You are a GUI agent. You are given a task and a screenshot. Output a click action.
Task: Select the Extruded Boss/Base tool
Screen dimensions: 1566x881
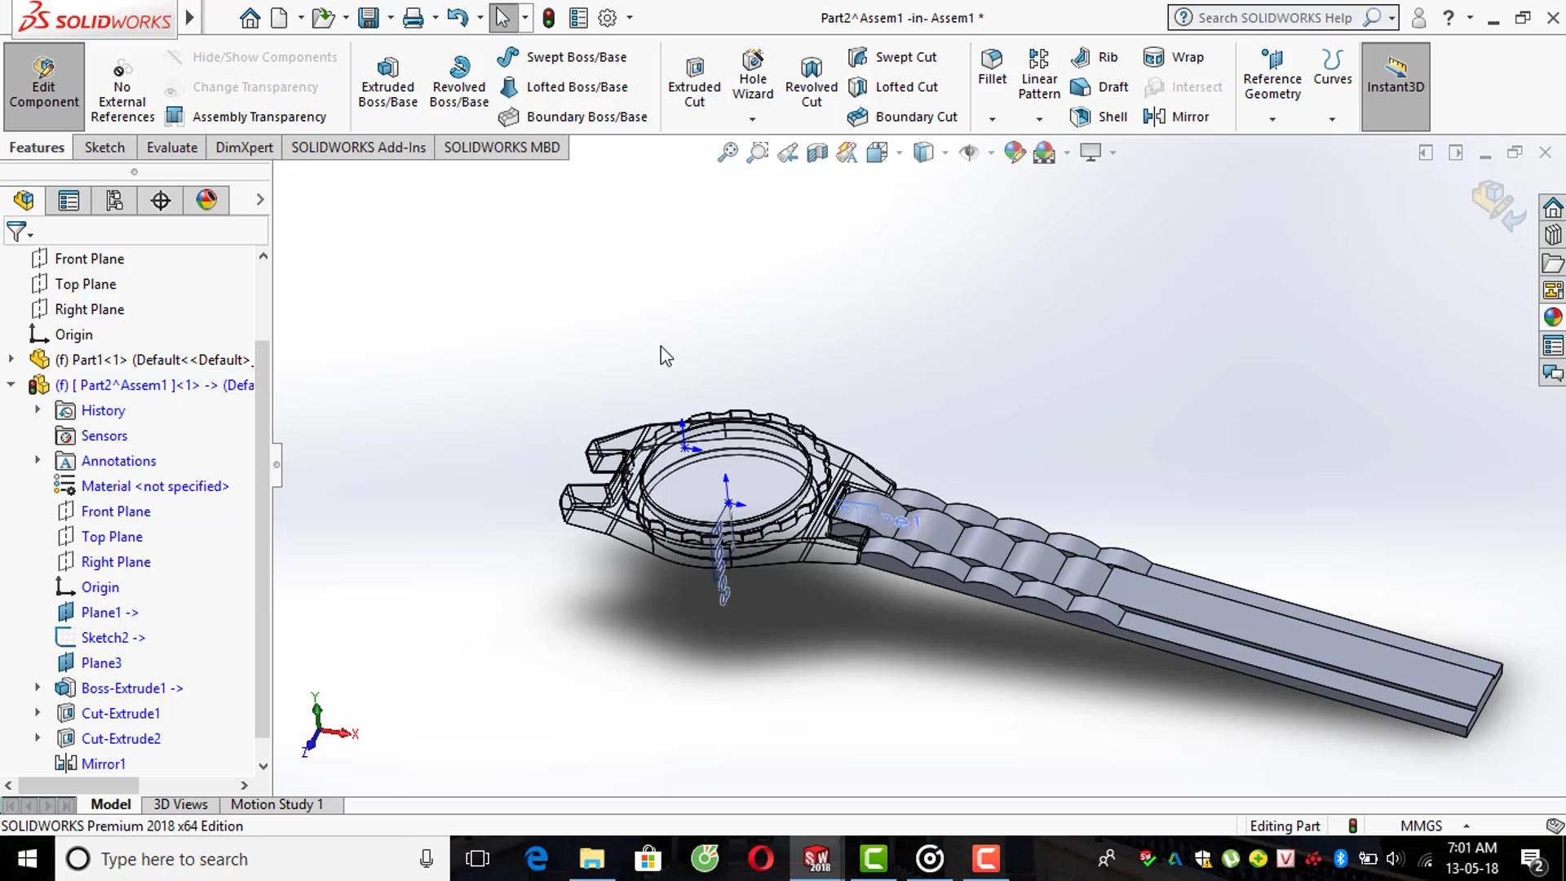click(387, 82)
